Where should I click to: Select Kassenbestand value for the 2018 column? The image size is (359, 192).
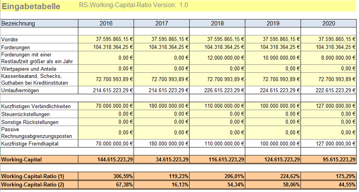pos(217,80)
